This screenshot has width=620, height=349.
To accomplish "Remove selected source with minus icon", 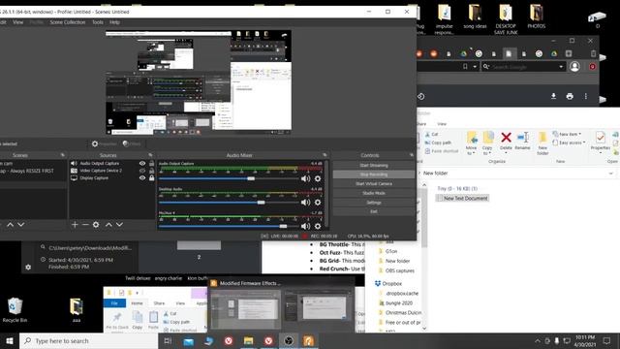I will click(85, 224).
